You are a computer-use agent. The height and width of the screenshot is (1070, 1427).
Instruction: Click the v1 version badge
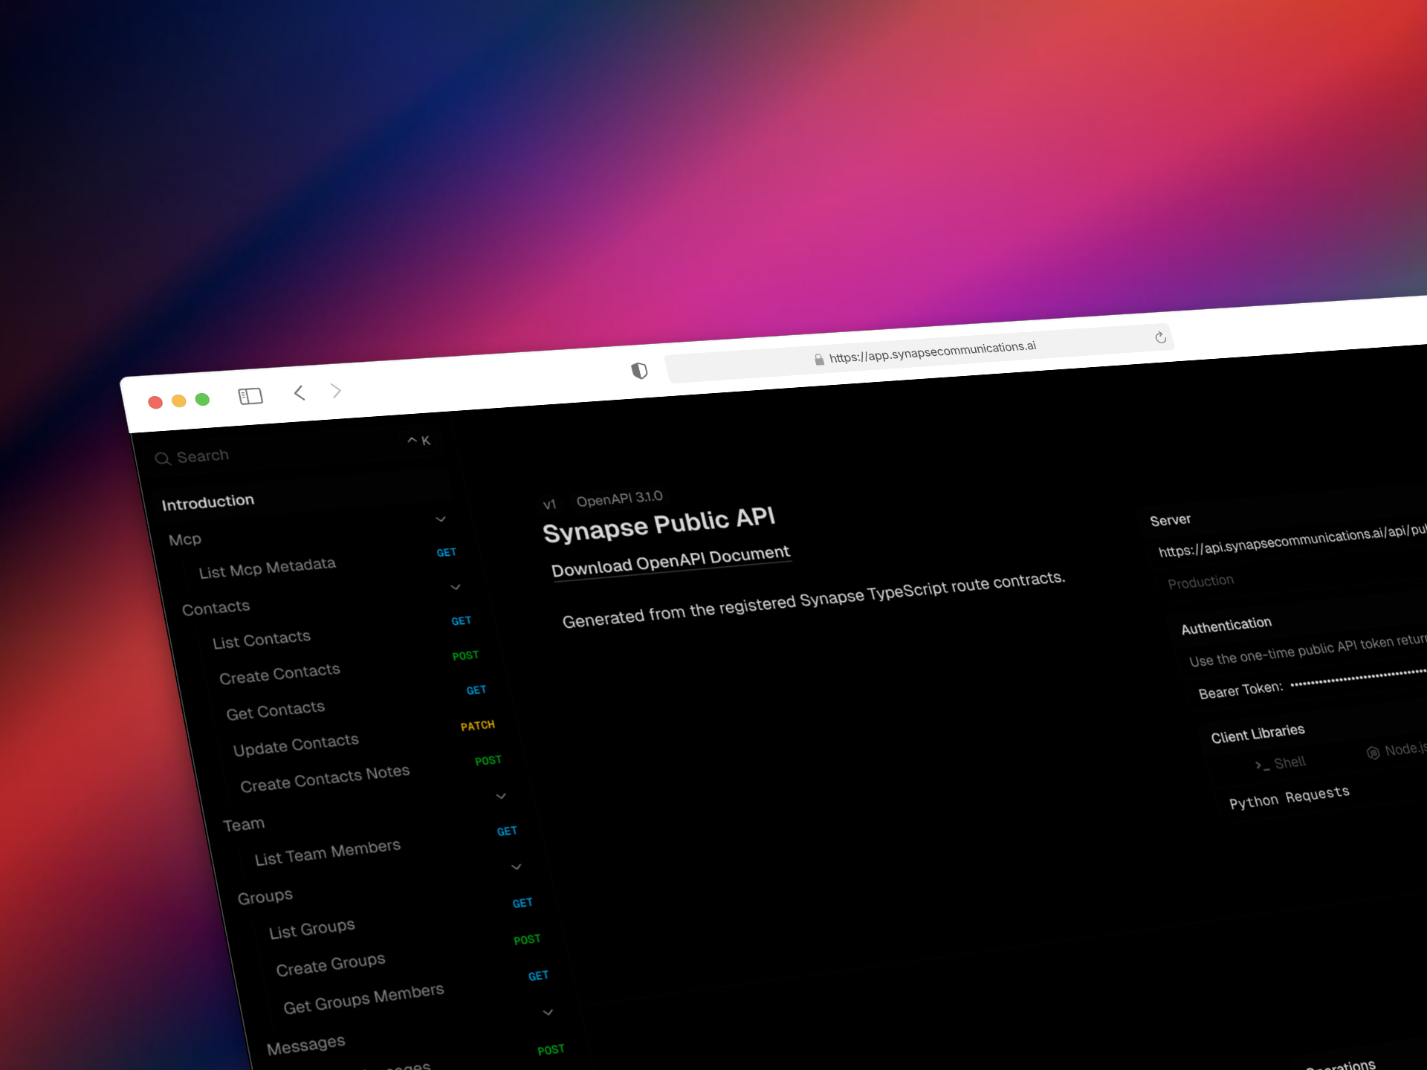point(549,505)
